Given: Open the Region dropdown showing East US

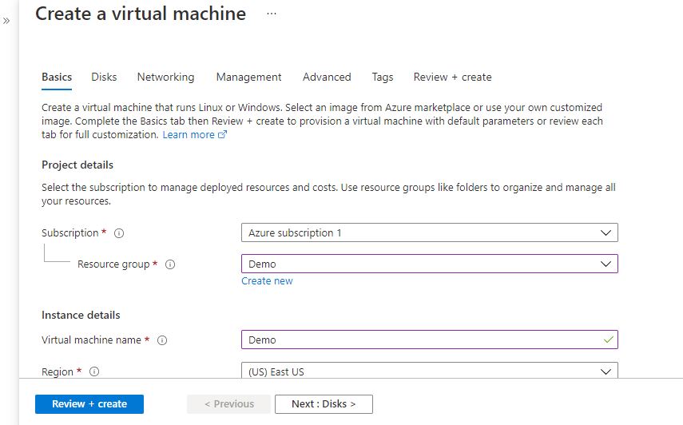Looking at the screenshot, I should click(429, 372).
